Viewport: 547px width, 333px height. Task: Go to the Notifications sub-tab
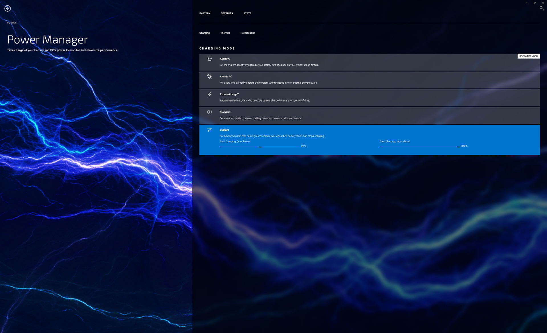[x=248, y=33]
